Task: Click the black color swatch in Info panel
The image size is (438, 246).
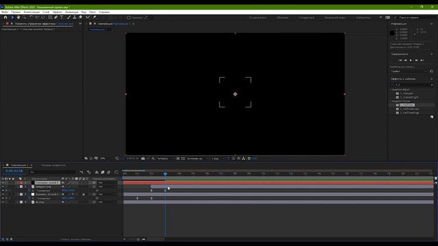Action: tap(392, 33)
